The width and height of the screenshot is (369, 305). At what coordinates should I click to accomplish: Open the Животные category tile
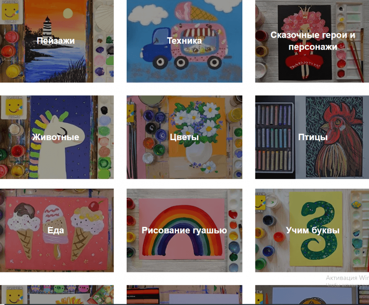pos(57,137)
